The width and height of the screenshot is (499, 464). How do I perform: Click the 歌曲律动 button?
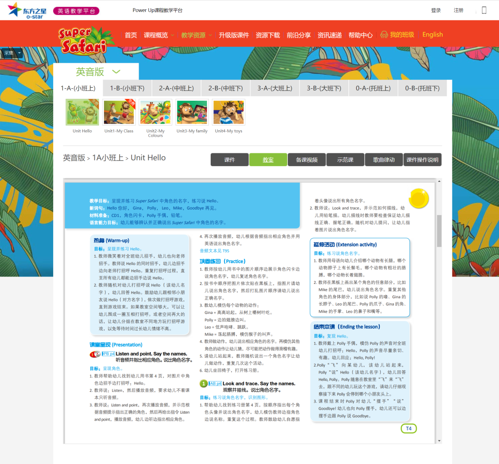tap(383, 160)
